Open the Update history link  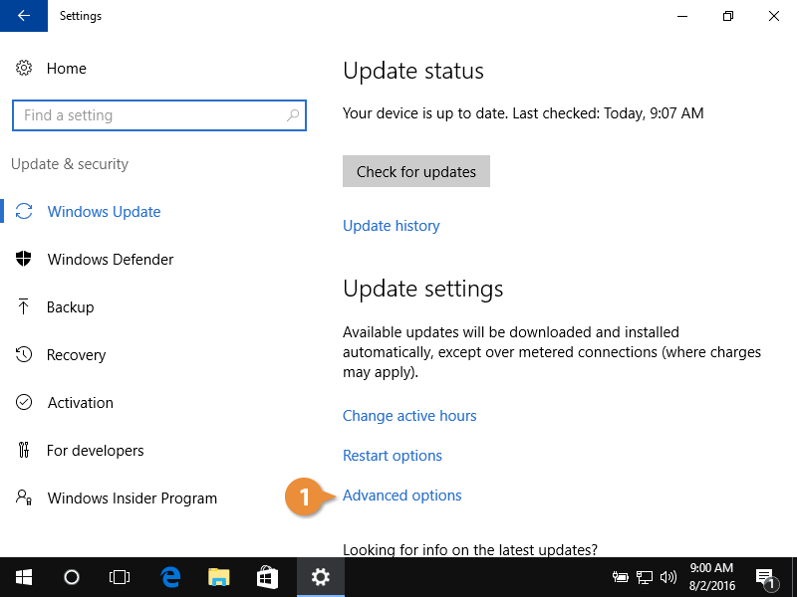click(391, 226)
